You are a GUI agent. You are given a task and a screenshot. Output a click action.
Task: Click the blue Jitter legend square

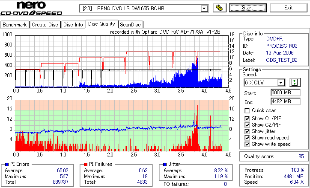[x=165, y=165]
